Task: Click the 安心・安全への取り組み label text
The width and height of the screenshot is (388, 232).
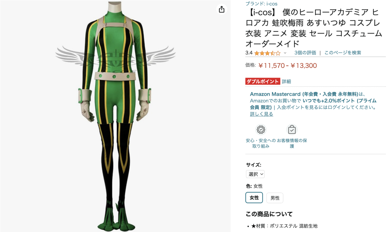Action: click(261, 143)
